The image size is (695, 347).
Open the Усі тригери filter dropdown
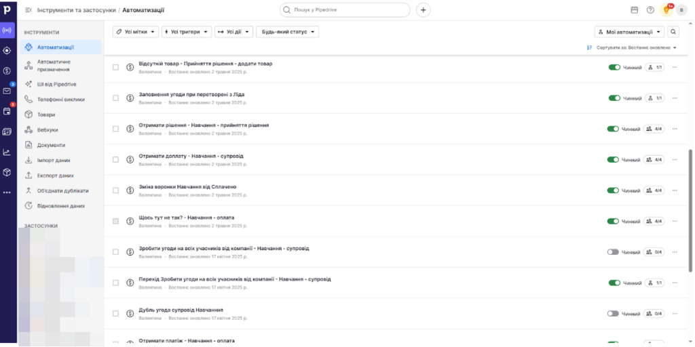187,32
